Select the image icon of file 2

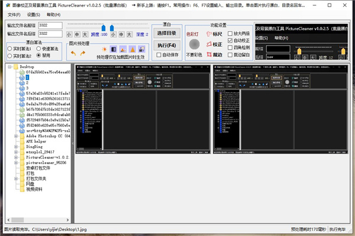click(x=22, y=83)
